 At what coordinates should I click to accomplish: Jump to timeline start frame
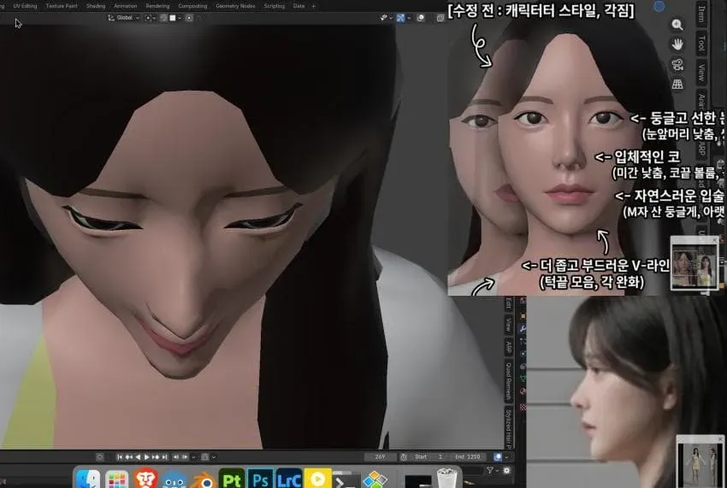[119, 457]
